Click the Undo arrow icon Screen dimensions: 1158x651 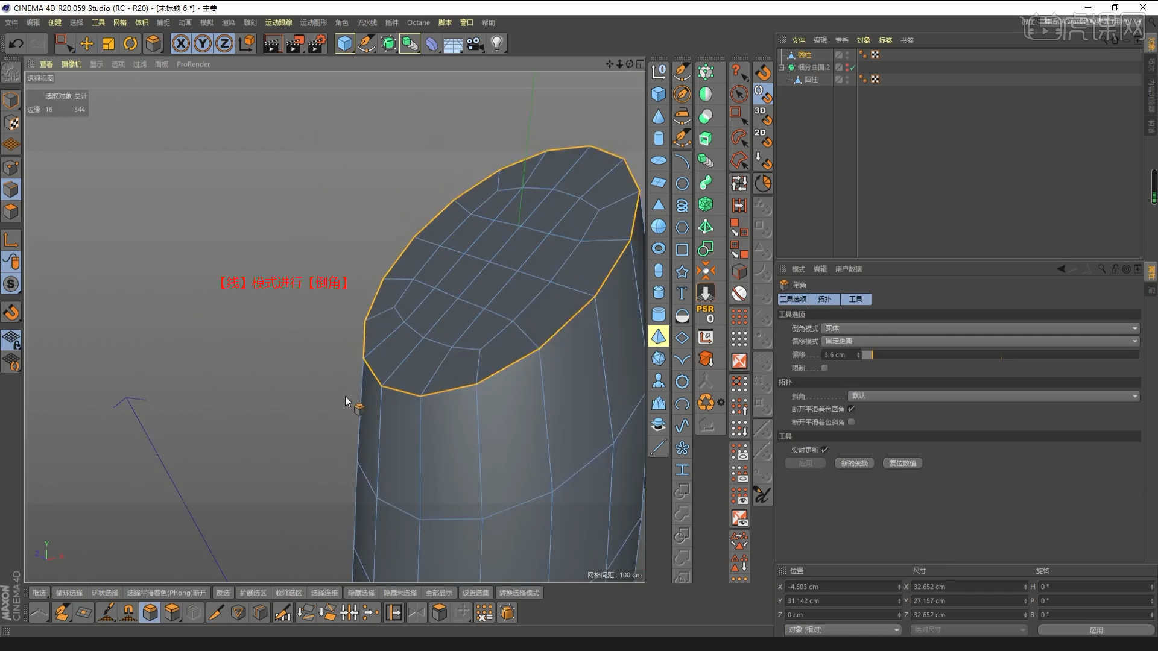tap(16, 43)
